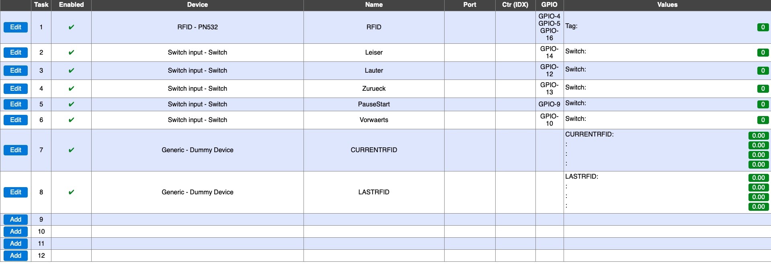Add a new device in task 11

coord(16,244)
